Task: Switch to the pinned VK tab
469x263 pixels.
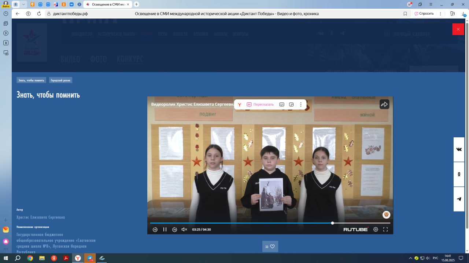Action: click(x=71, y=4)
